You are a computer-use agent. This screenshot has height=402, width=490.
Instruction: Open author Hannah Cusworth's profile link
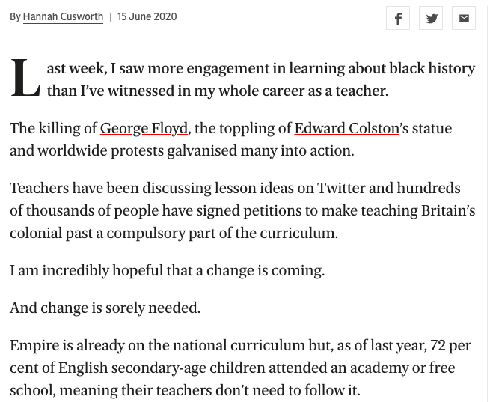click(63, 17)
